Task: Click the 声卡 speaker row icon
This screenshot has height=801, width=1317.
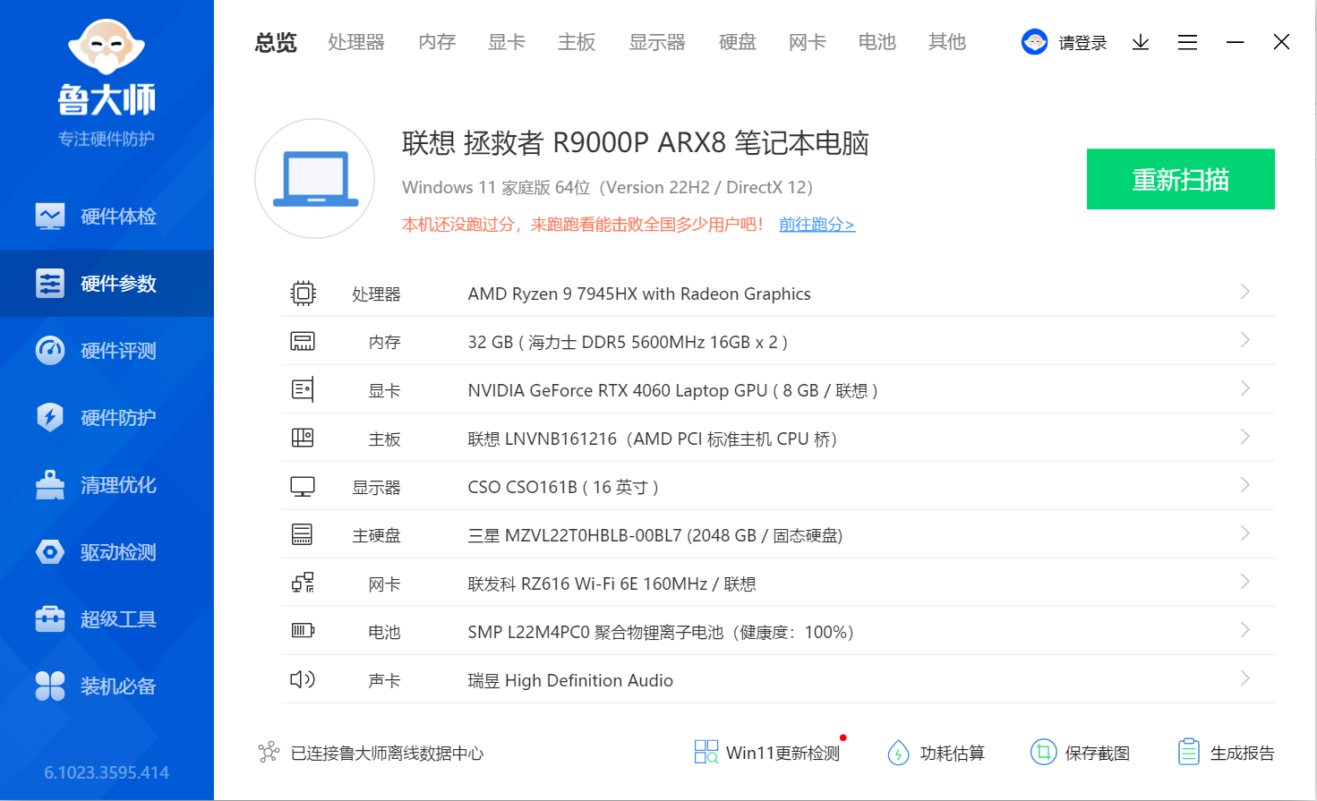Action: tap(303, 679)
